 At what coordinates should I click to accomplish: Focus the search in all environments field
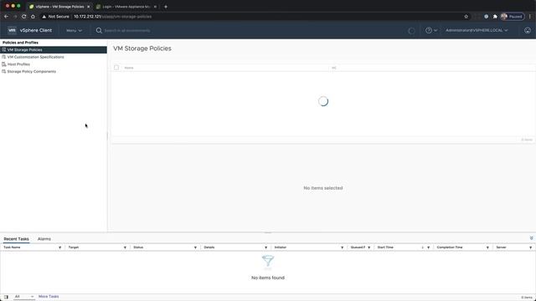point(127,30)
